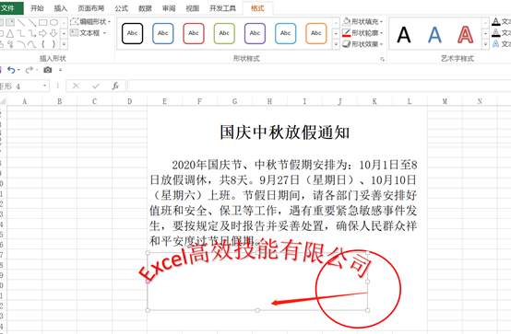This screenshot has height=334, width=511.
Task: Click the text outline A icon
Action: pyautogui.click(x=495, y=33)
